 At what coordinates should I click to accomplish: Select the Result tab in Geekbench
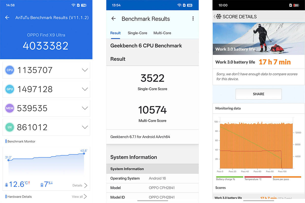click(115, 33)
